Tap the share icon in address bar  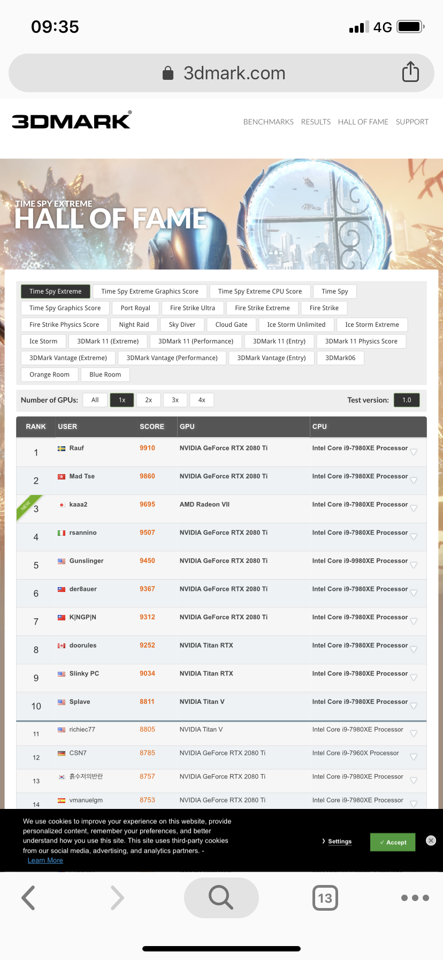[x=410, y=72]
